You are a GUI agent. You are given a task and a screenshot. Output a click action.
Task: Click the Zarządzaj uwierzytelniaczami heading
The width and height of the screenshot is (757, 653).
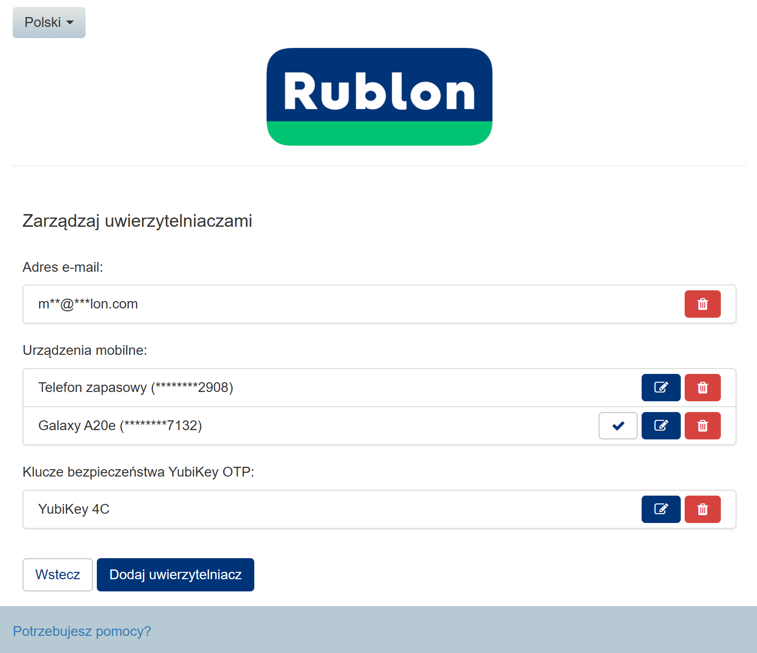[137, 221]
